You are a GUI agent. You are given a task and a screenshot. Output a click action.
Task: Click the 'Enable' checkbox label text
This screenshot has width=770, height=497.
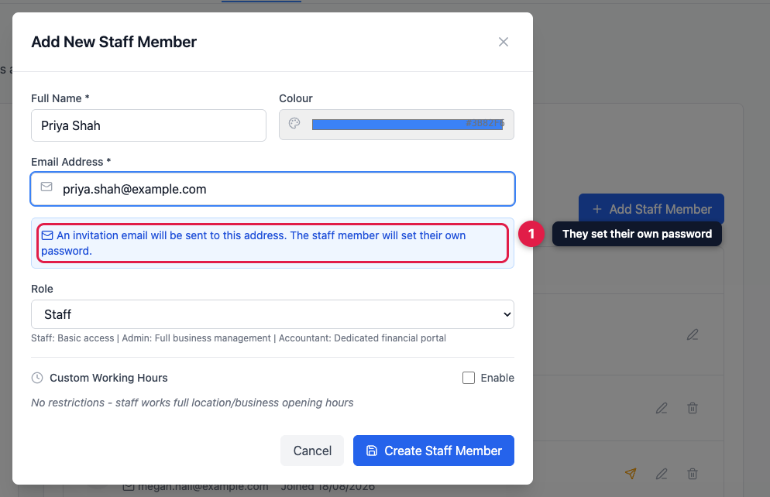[x=497, y=378]
